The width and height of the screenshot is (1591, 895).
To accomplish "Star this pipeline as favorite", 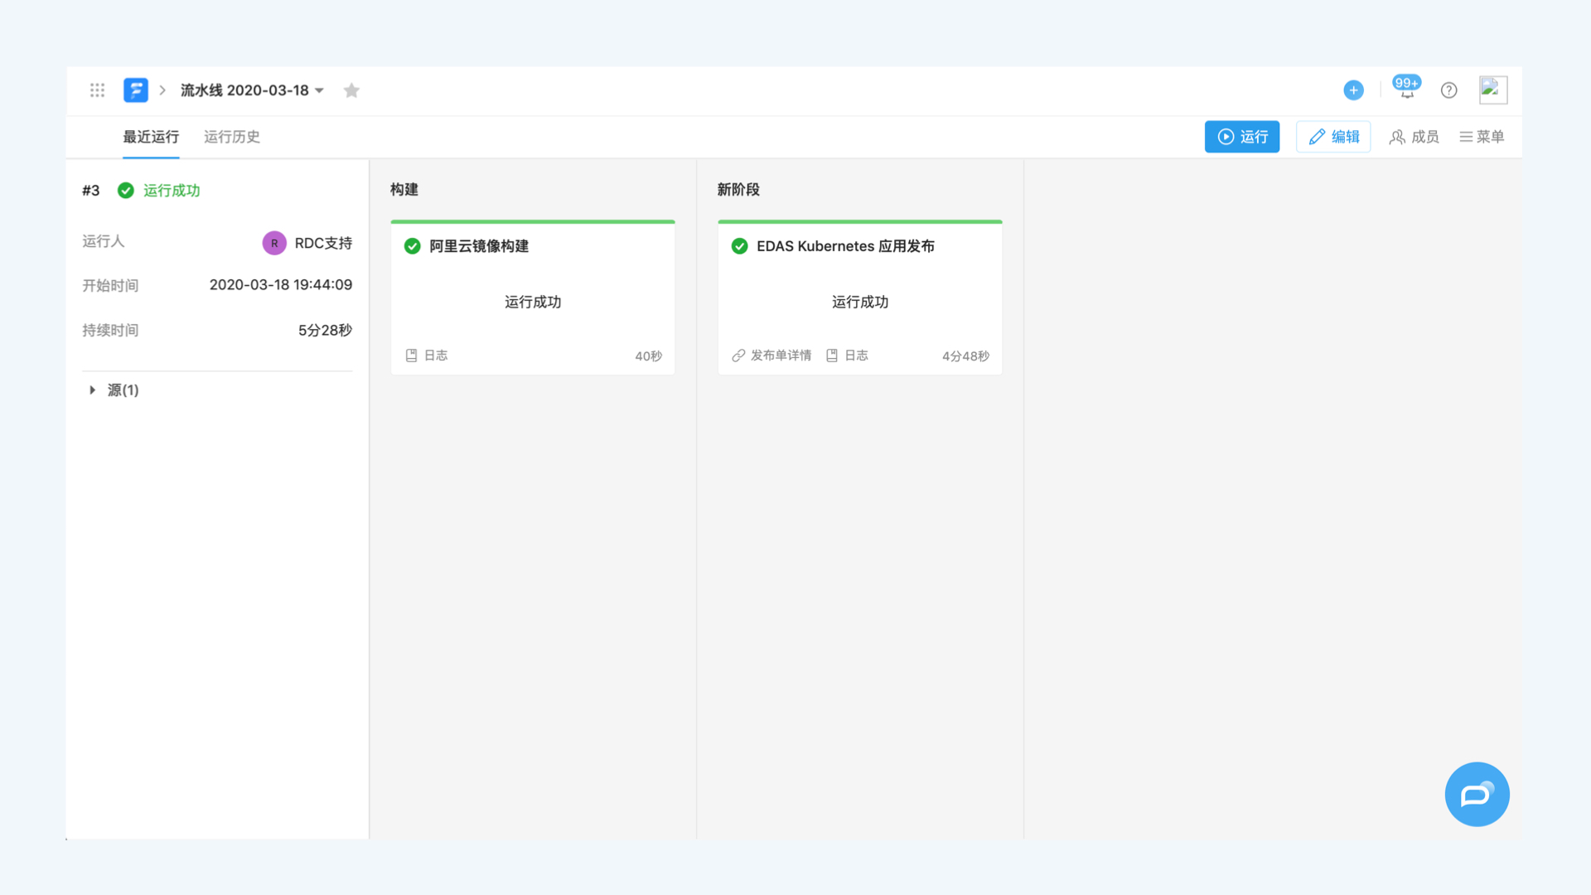I will click(351, 90).
